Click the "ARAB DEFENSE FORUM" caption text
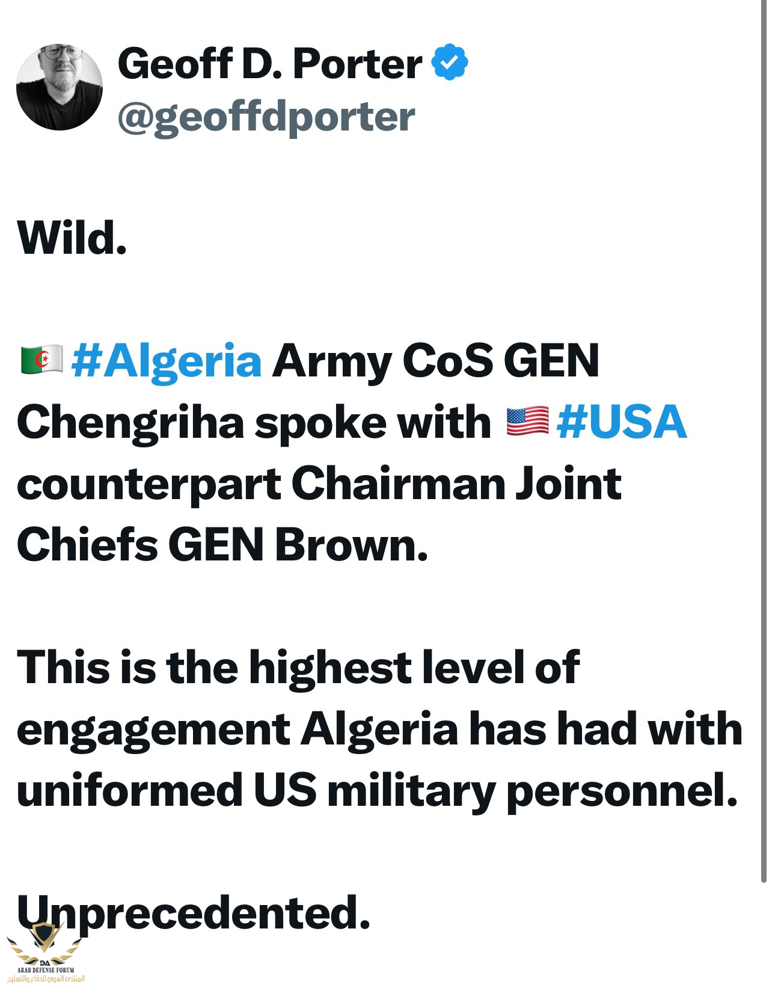Screen dimensions: 772x985 point(46,969)
